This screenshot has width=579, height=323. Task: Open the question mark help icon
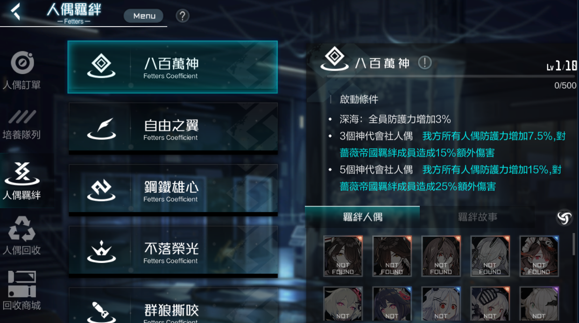click(183, 16)
